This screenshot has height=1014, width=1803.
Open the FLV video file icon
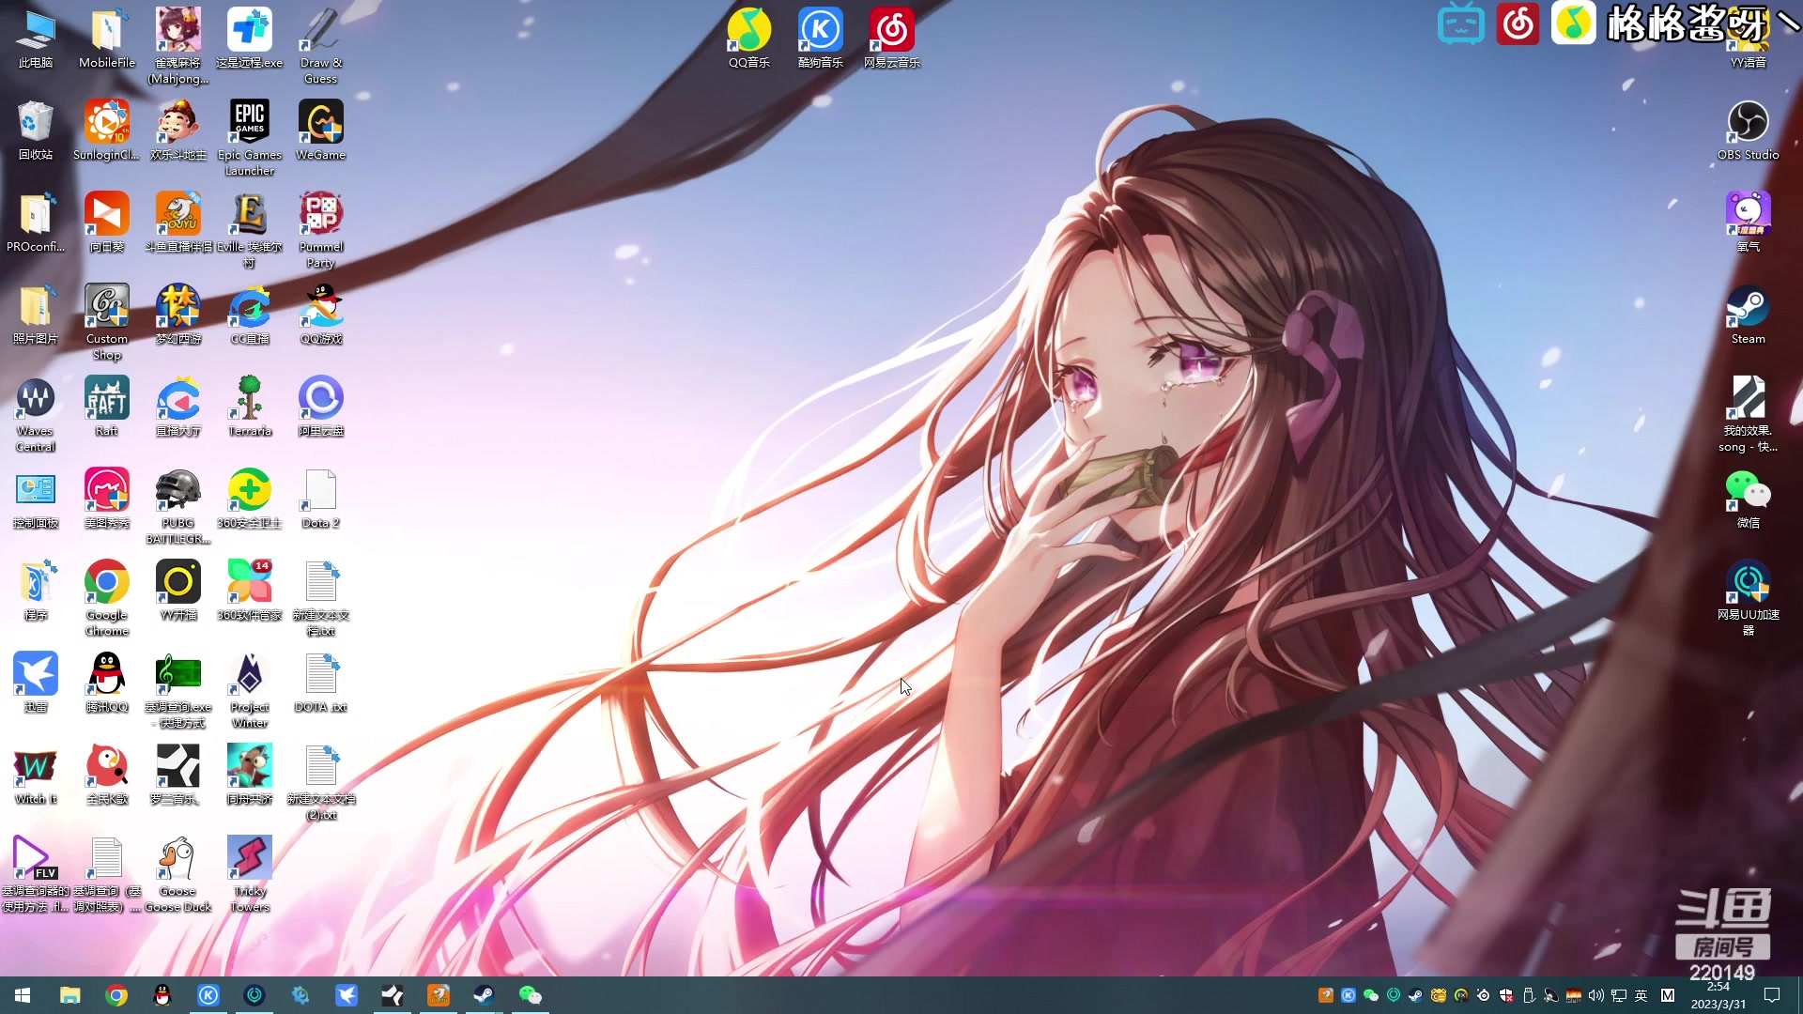36,873
